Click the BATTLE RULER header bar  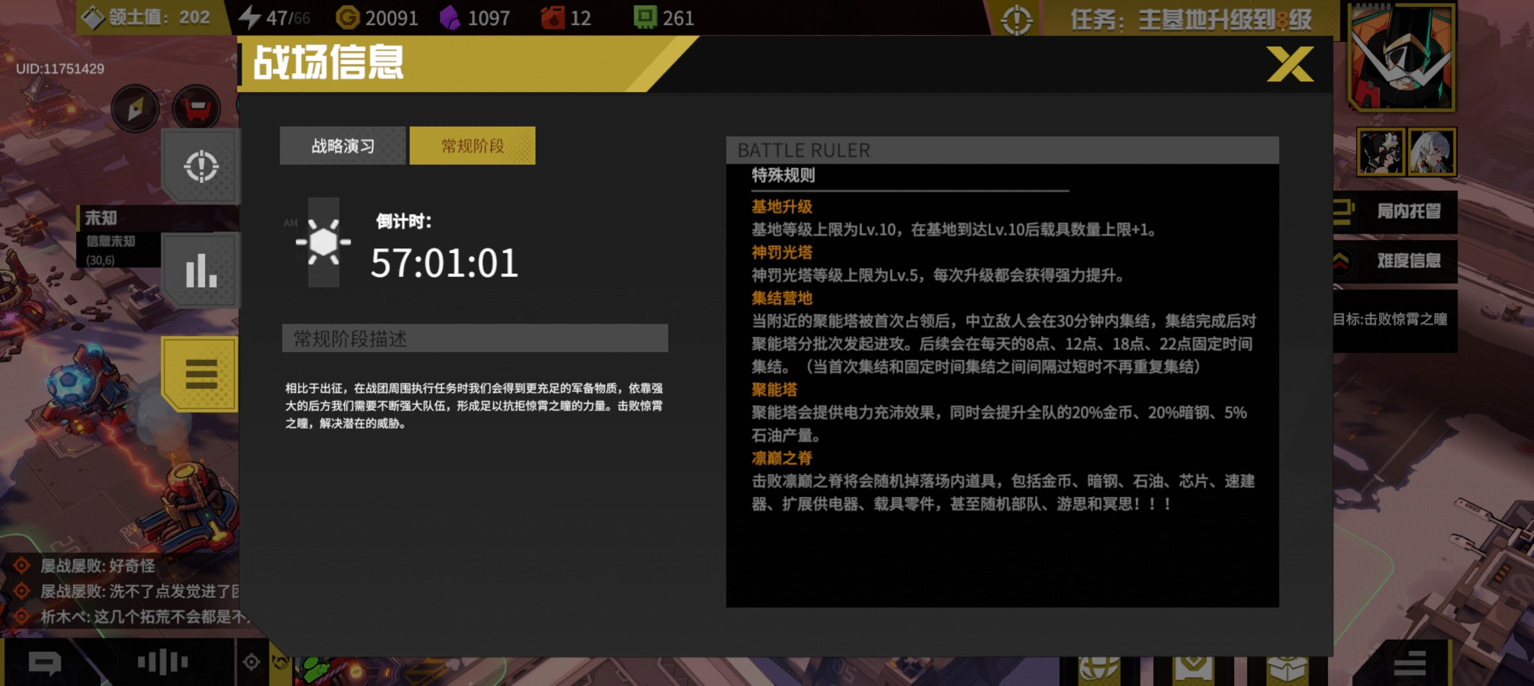coord(1002,150)
